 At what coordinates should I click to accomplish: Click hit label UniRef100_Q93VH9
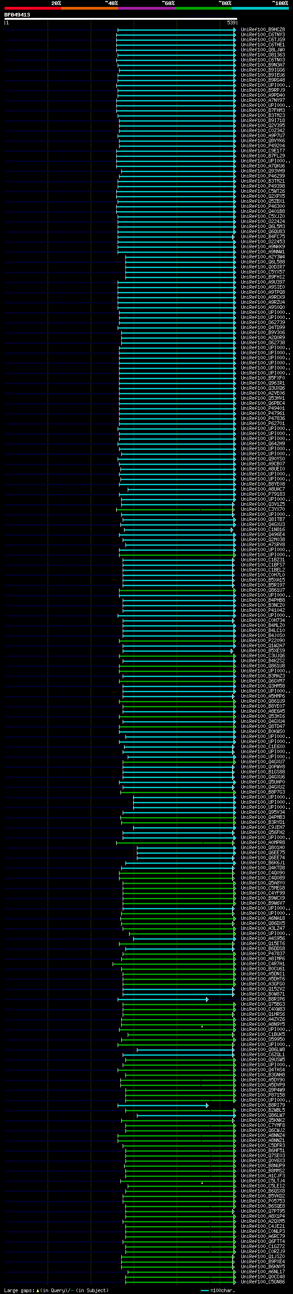(262, 171)
